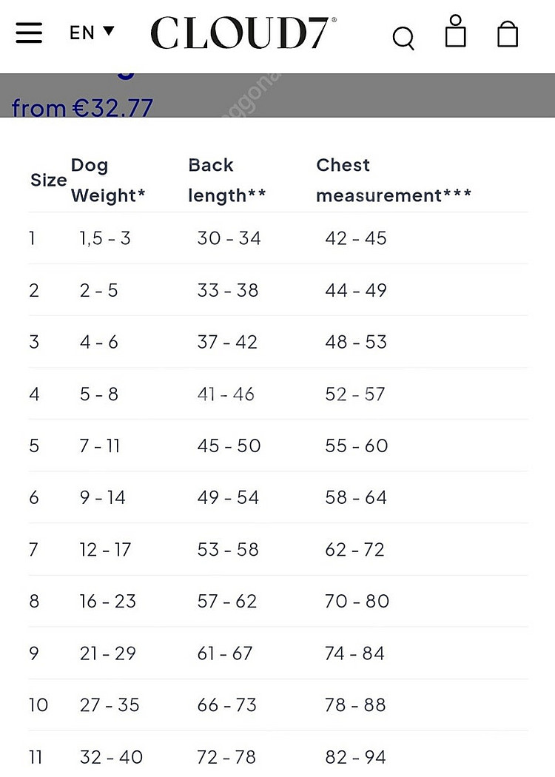Select the Size column header
The height and width of the screenshot is (777, 555).
point(48,180)
